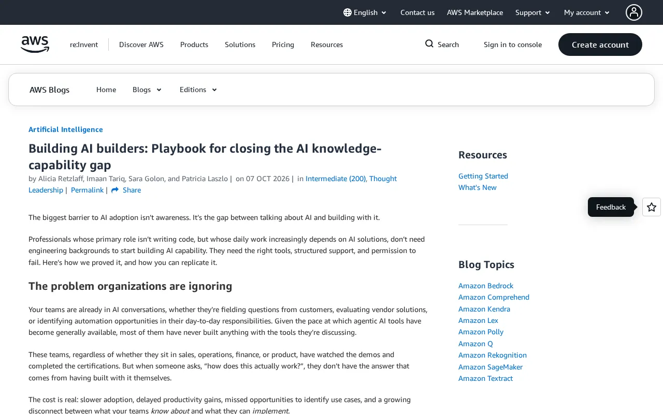Click the Share arrow icon
The image size is (663, 414).
click(x=115, y=190)
